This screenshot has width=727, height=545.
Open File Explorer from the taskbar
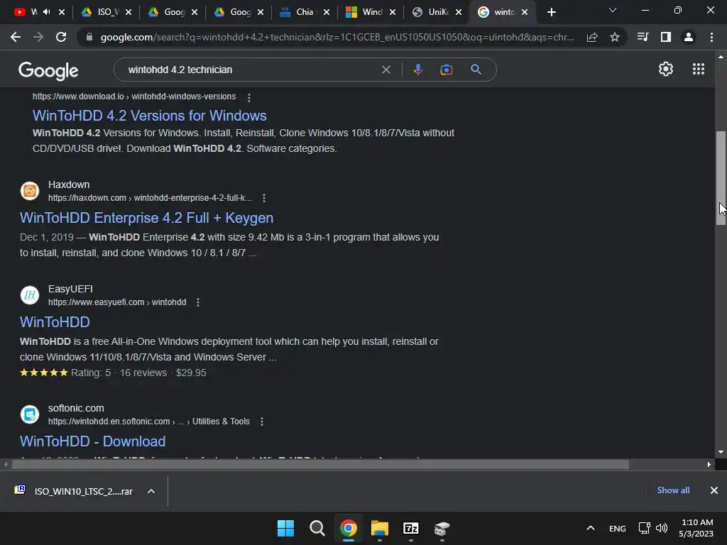point(379,528)
